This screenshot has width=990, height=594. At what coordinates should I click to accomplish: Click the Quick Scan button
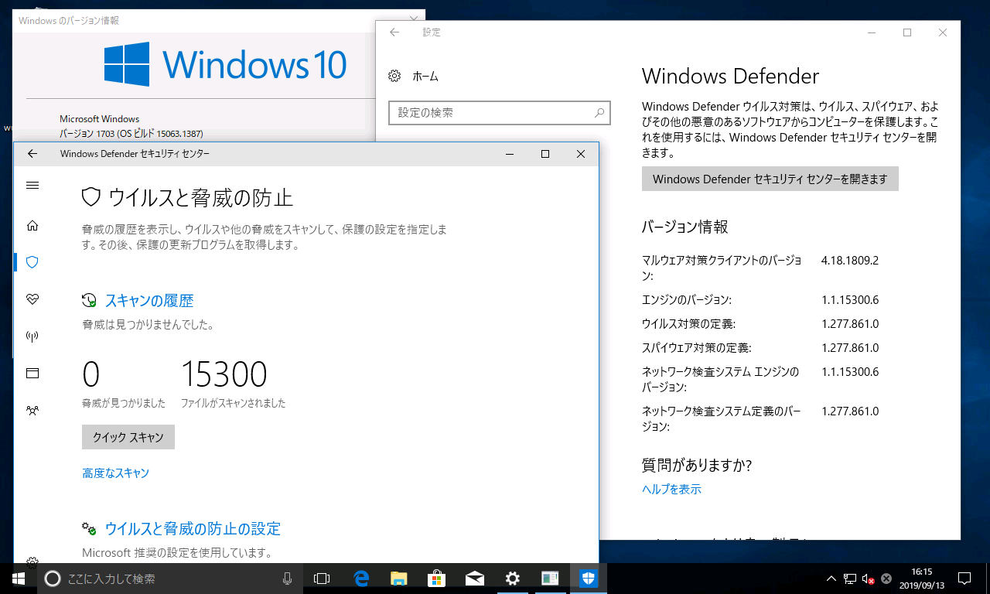tap(128, 437)
